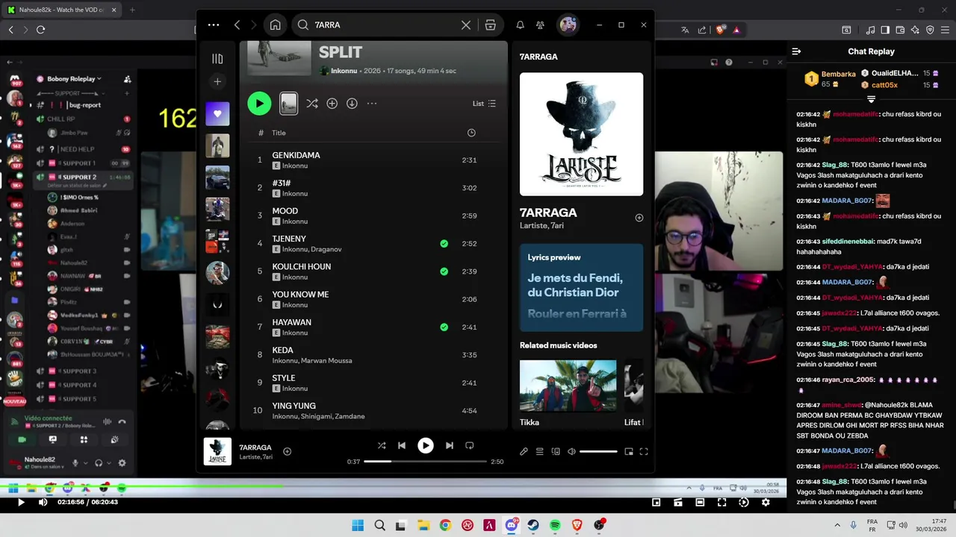Open Spotify Home from the top bar

[x=275, y=25]
